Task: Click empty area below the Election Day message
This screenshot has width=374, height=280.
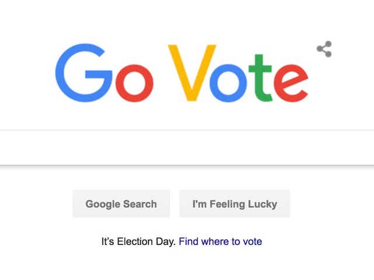Action: (187, 265)
